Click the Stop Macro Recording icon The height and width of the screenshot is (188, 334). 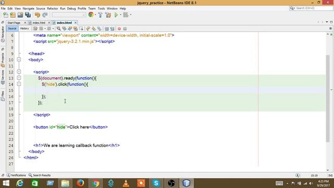tap(125, 29)
